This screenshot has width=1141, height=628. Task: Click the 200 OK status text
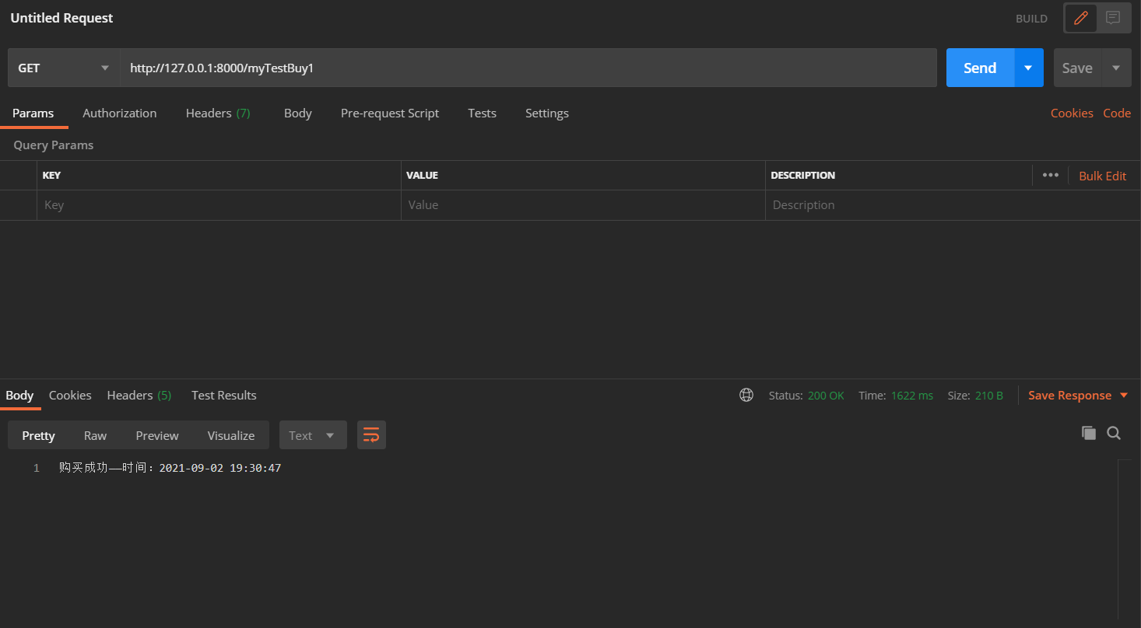pos(826,396)
